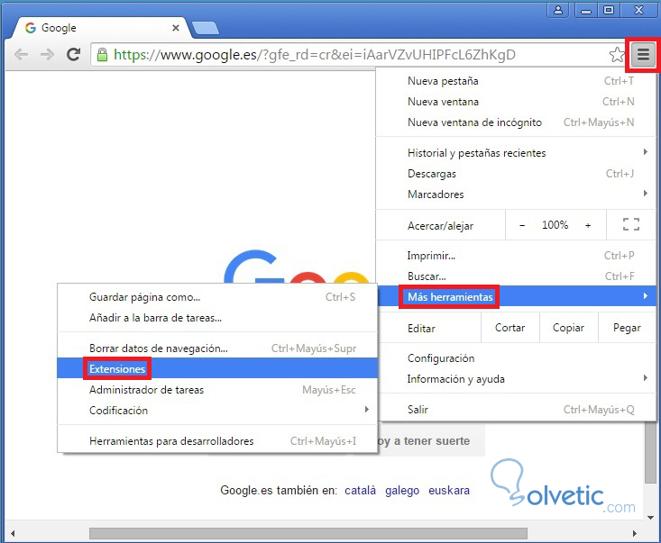Viewport: 661px width, 543px height.
Task: Bookmark this page with the star icon
Action: point(617,55)
